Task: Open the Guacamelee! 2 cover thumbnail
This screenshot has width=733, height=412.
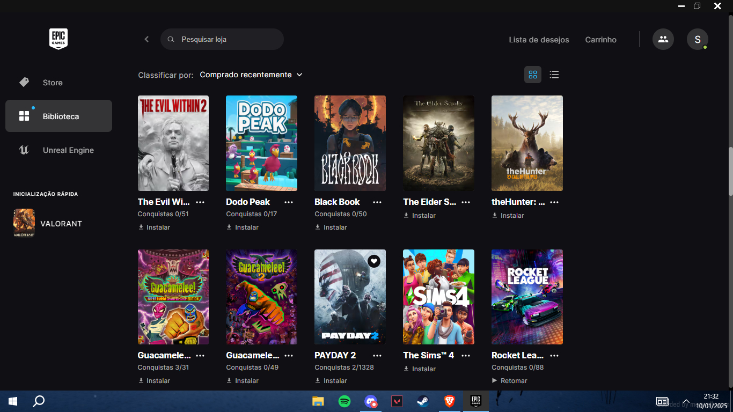Action: pyautogui.click(x=261, y=297)
